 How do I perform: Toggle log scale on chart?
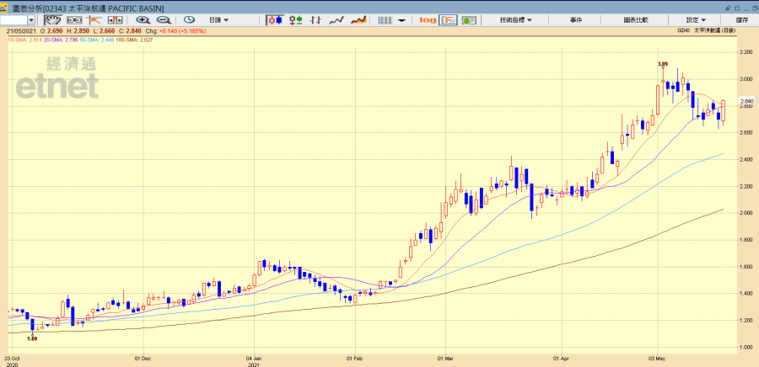pos(428,19)
